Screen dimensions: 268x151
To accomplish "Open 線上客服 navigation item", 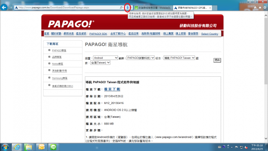I will (x=180, y=34).
